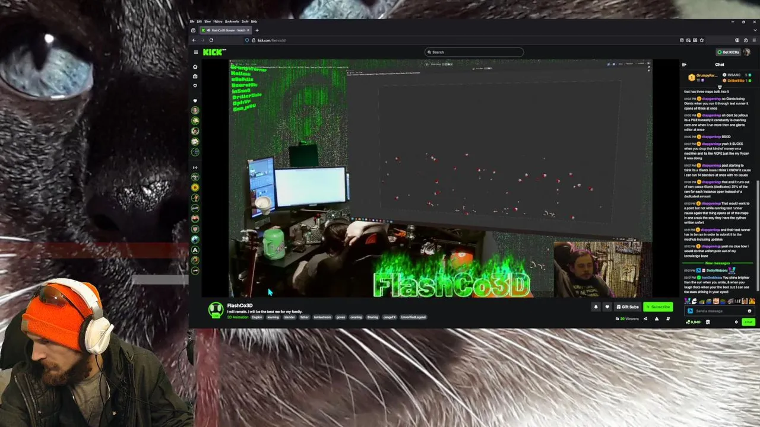760x427 pixels.
Task: Click the report stream warning icon
Action: click(657, 319)
